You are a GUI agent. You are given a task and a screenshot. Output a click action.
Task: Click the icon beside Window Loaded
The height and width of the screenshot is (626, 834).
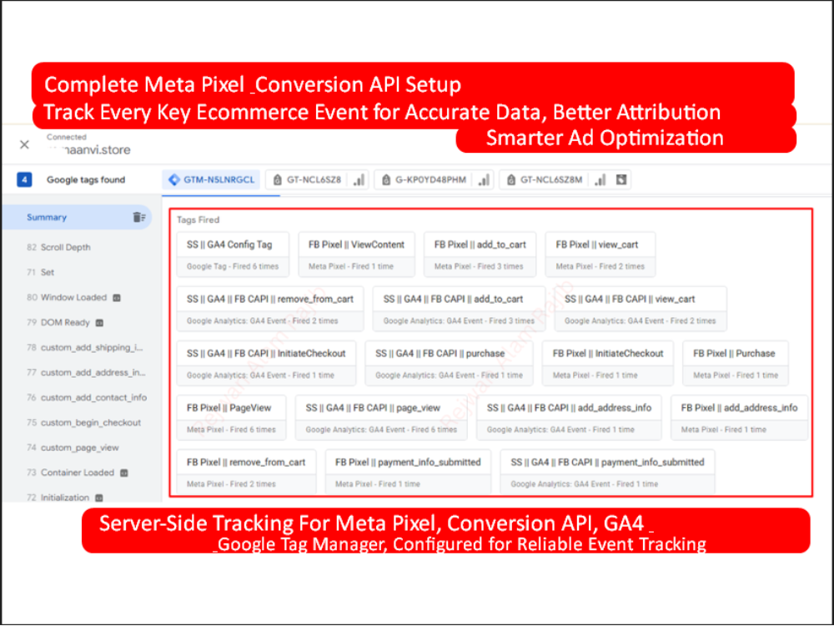(x=117, y=298)
